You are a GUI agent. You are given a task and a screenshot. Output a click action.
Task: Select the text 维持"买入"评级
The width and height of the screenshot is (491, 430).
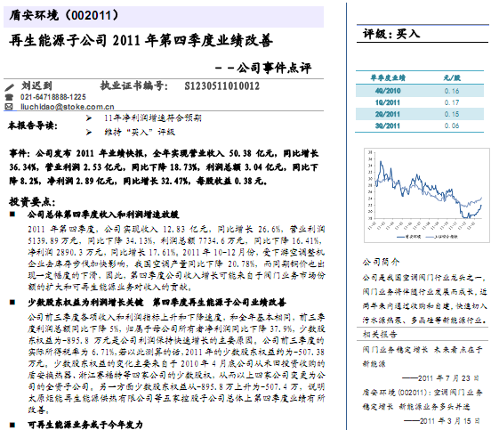point(140,132)
